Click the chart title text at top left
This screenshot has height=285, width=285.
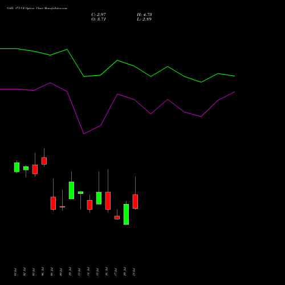[x=37, y=9]
